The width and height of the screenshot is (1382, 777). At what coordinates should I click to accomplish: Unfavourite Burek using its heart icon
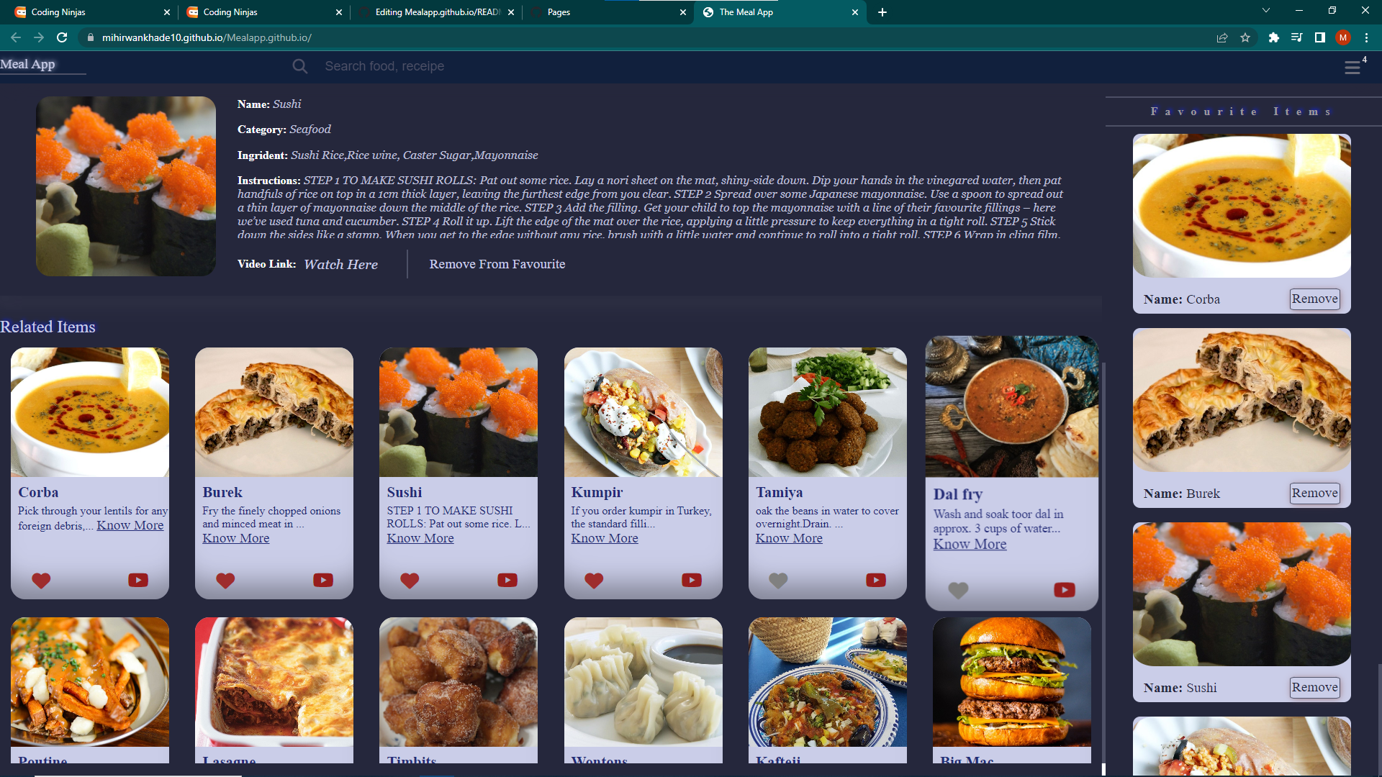tap(225, 581)
